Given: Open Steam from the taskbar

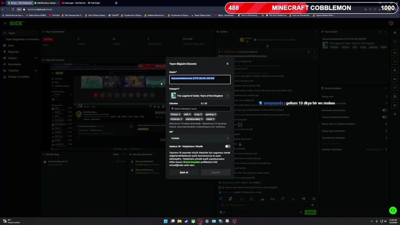Looking at the screenshot, I should click(186, 221).
